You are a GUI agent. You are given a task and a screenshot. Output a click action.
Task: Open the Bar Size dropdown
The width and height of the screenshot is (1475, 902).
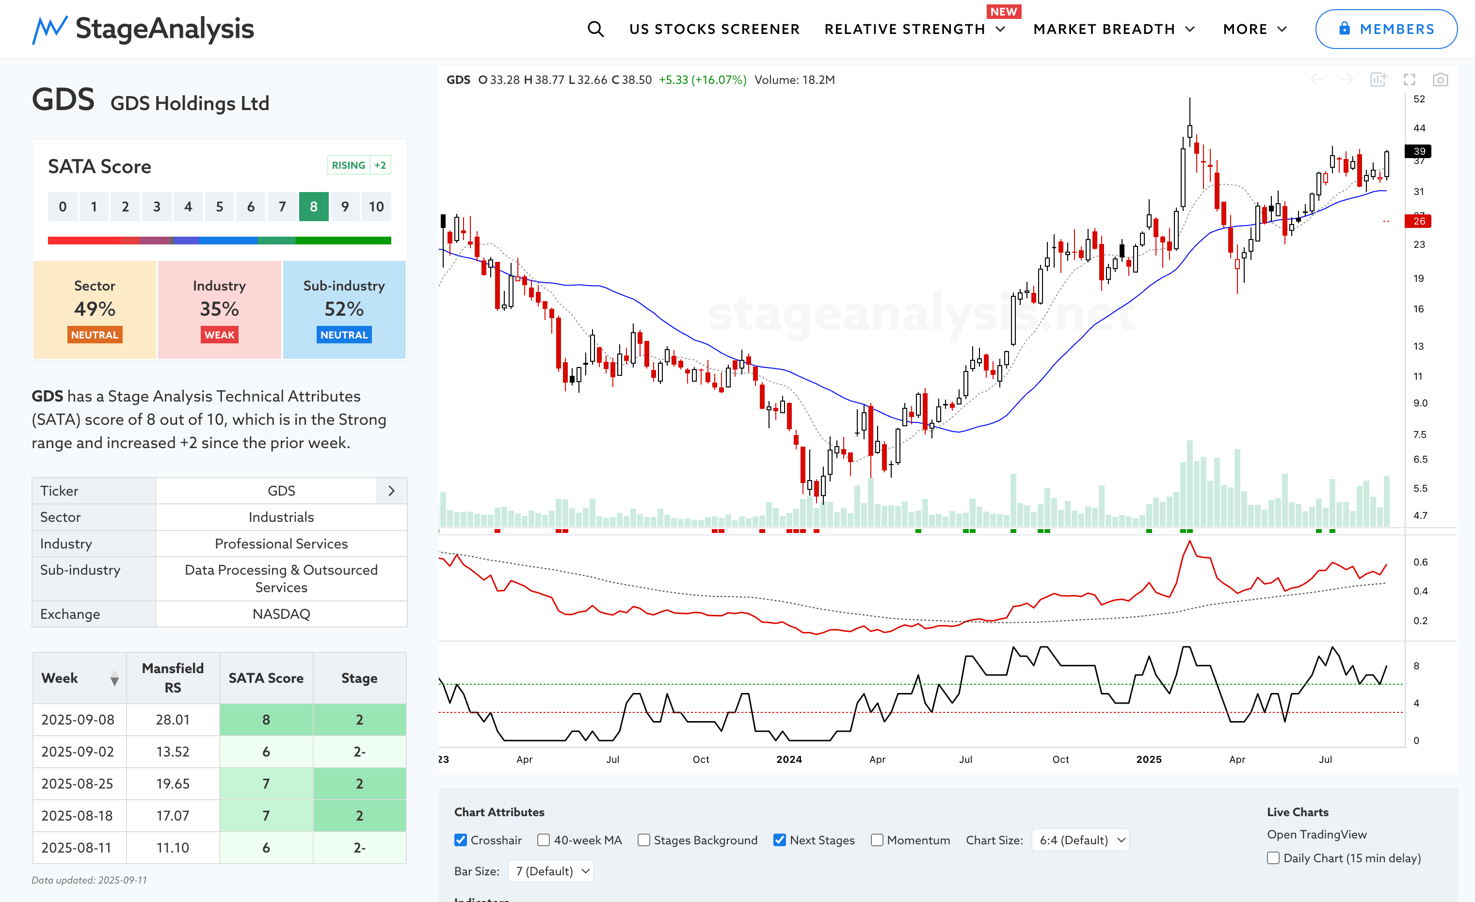pyautogui.click(x=551, y=871)
